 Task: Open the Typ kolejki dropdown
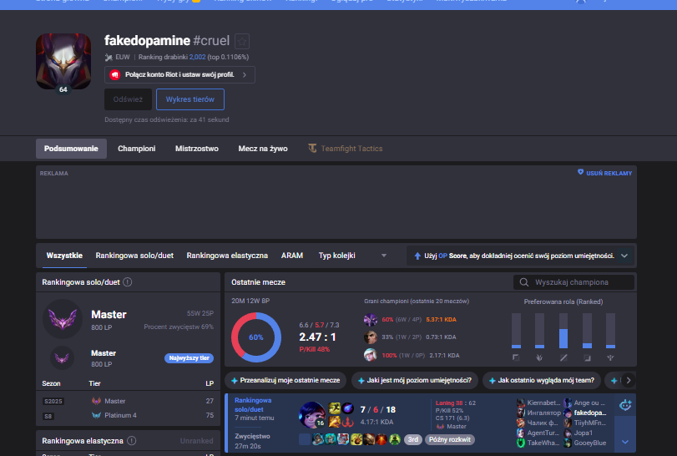[352, 256]
